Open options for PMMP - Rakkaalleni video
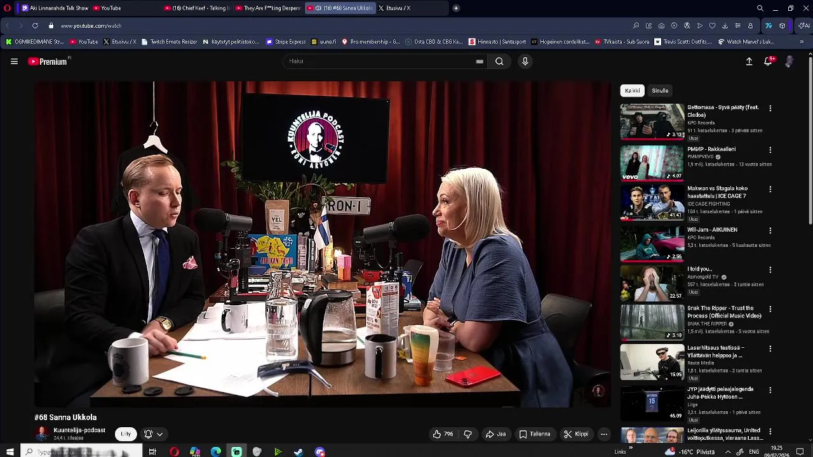Image resolution: width=813 pixels, height=457 pixels. (x=770, y=150)
